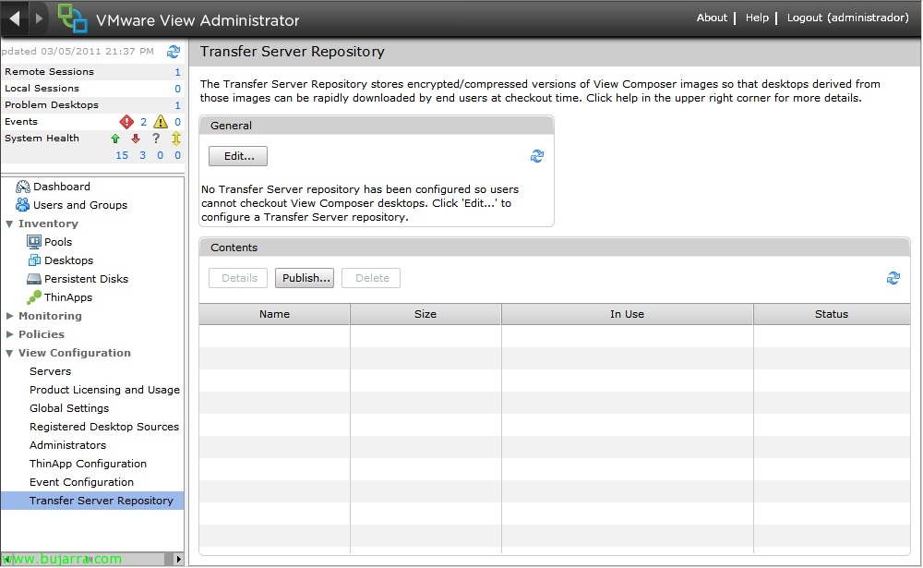Collapse the Inventory tree section
The image size is (923, 568).
9,224
